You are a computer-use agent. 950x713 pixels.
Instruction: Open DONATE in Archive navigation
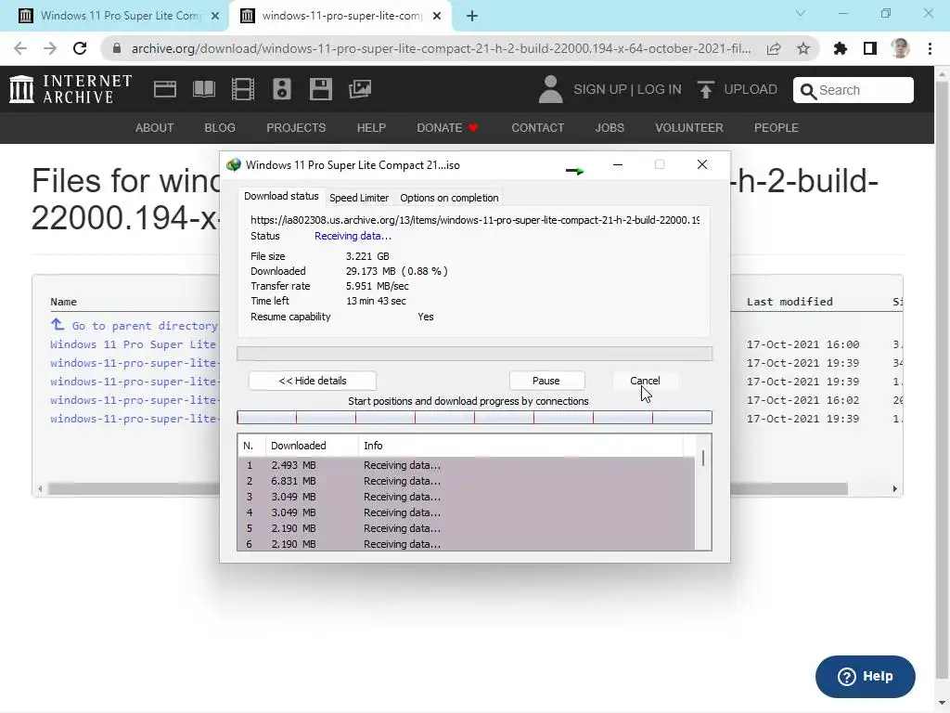(x=447, y=128)
